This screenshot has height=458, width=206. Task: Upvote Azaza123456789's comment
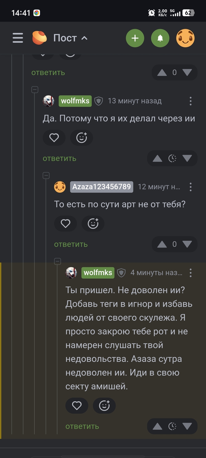(x=162, y=244)
